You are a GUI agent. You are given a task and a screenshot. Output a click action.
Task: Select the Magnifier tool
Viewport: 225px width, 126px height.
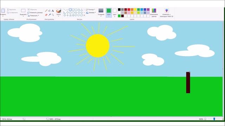point(53,15)
